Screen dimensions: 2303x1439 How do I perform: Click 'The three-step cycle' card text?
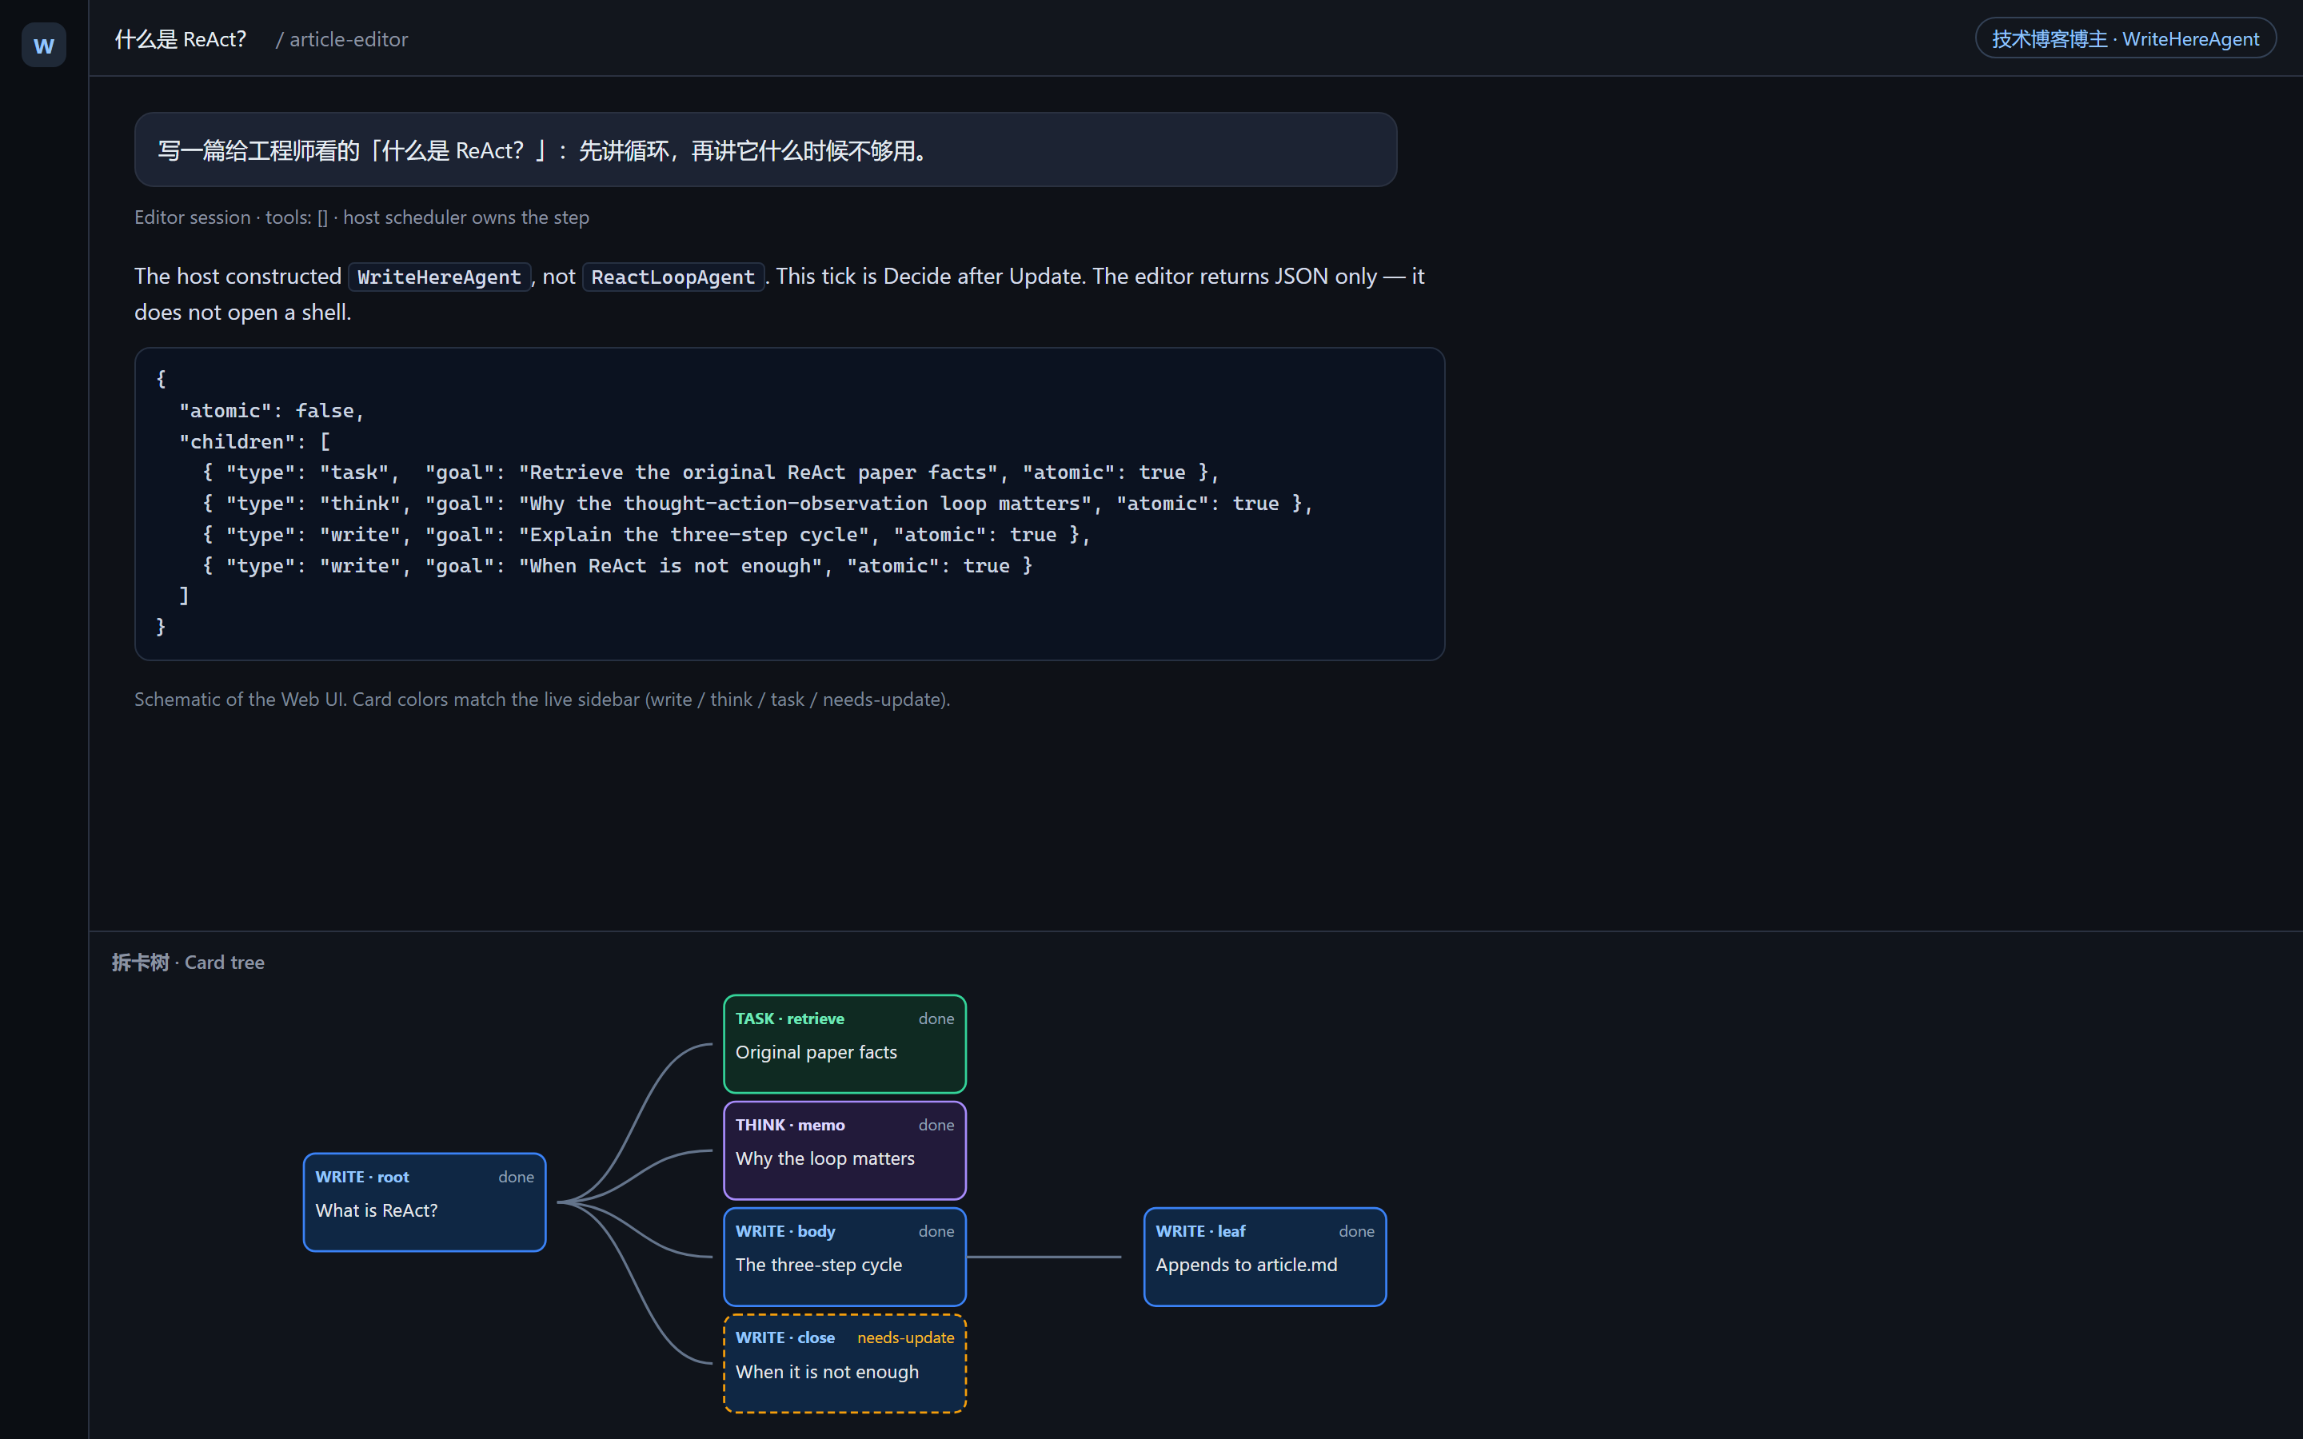(x=818, y=1265)
